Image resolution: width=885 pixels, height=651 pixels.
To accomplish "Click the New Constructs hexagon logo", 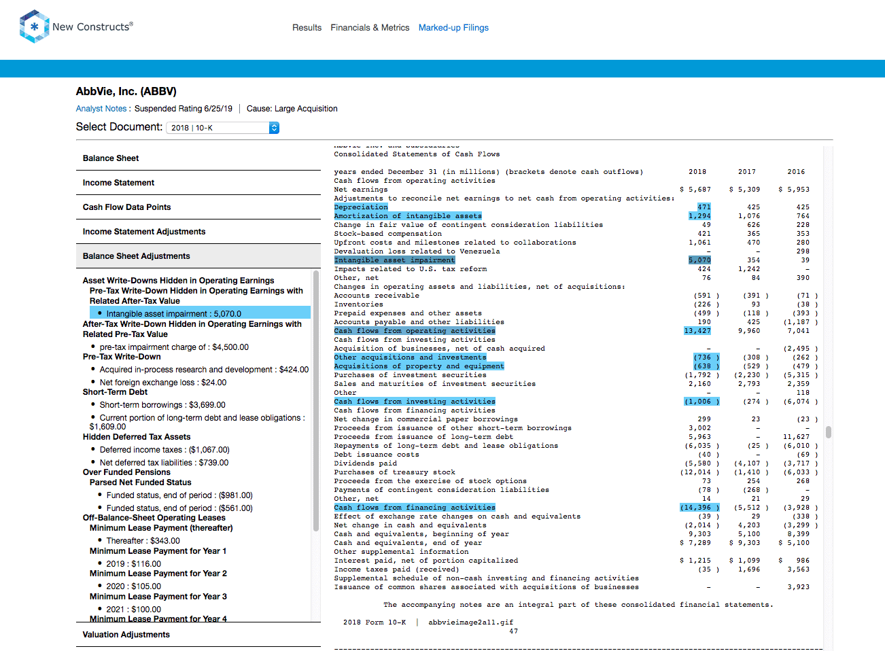I will pyautogui.click(x=34, y=27).
